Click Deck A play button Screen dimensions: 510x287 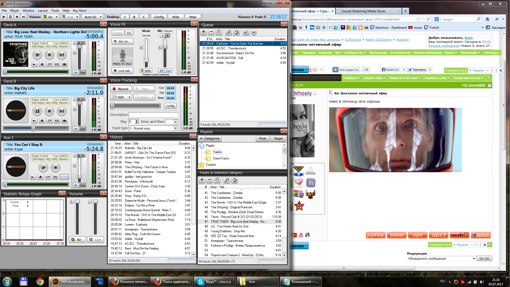tap(37, 55)
